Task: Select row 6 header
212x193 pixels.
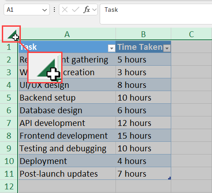Action: [9, 110]
